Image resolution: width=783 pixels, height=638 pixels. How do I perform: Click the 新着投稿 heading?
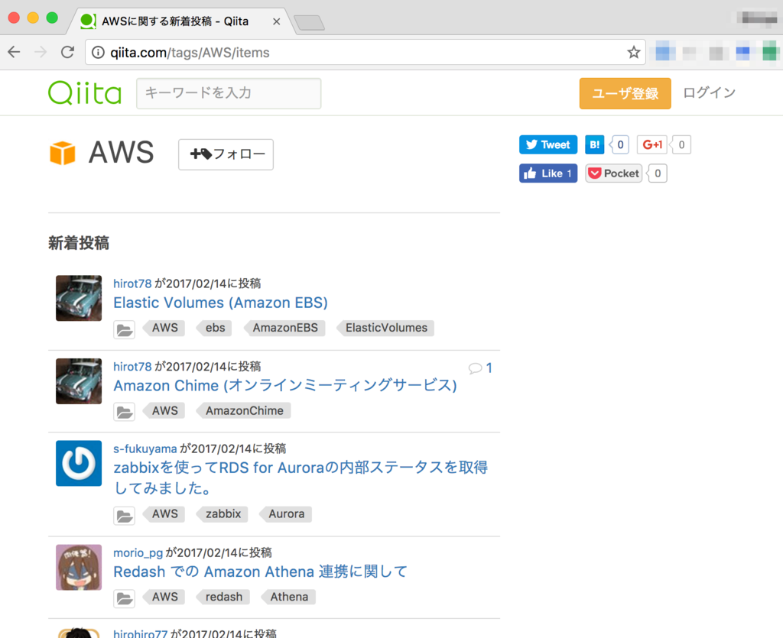click(x=79, y=244)
